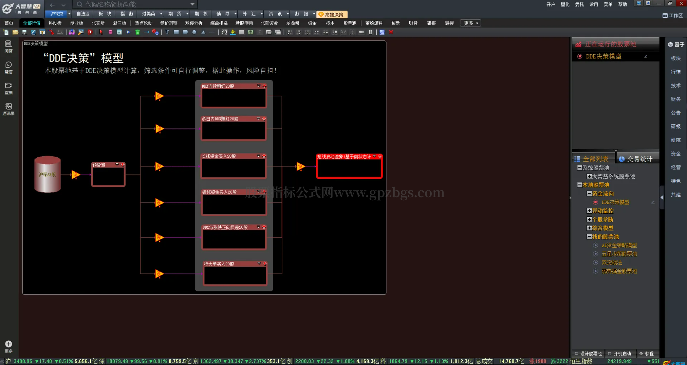Select the triangle shape tool
This screenshot has height=365, width=687.
pyautogui.click(x=203, y=32)
